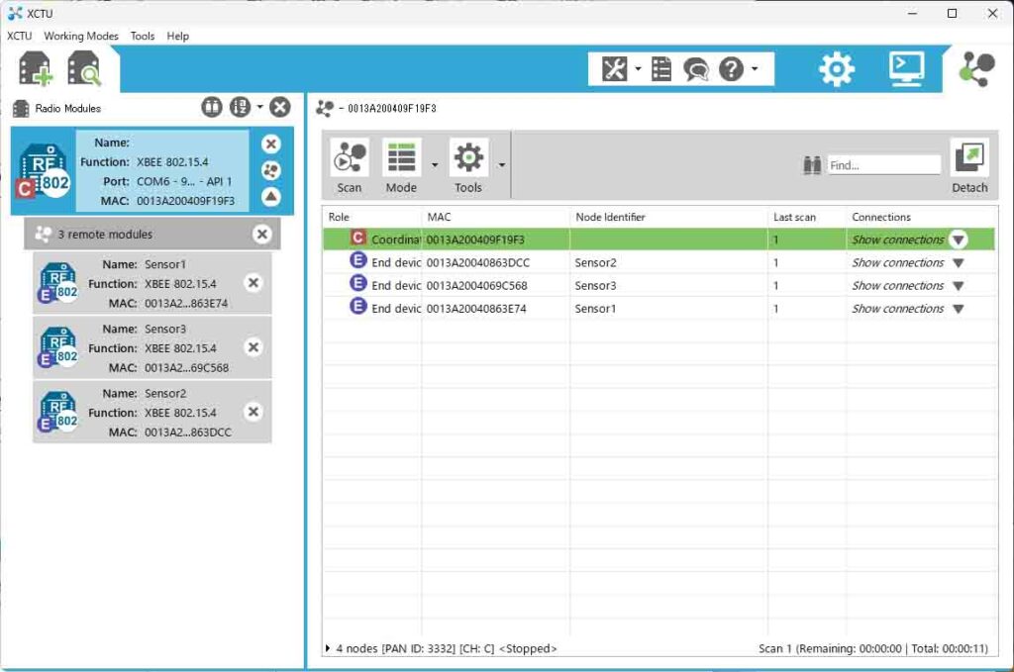Open the Help menu

tap(178, 37)
